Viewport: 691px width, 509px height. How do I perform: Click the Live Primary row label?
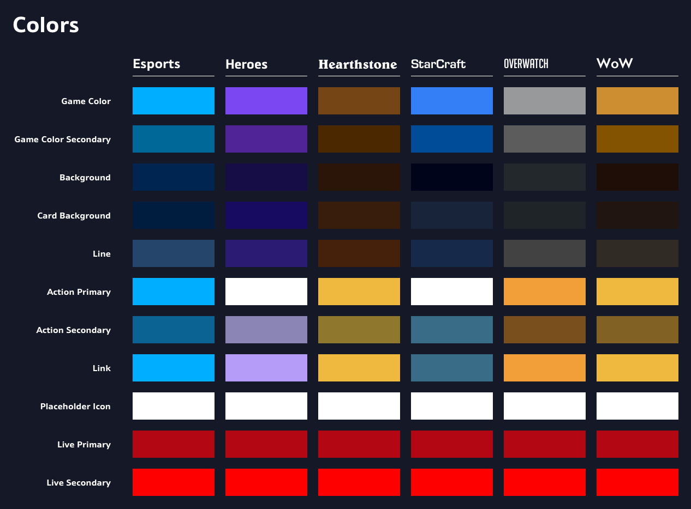click(x=84, y=445)
